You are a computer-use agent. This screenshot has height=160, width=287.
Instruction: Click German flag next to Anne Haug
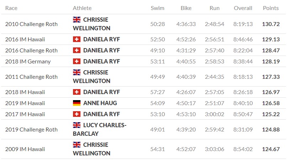point(77,103)
